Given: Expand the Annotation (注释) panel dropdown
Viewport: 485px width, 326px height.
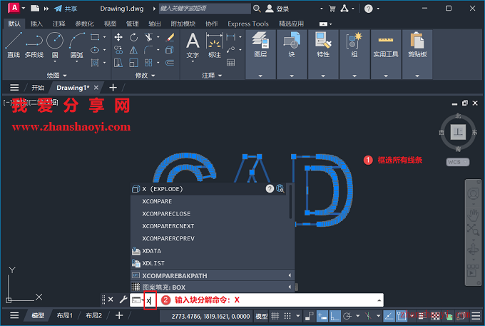Looking at the screenshot, I should tap(212, 75).
